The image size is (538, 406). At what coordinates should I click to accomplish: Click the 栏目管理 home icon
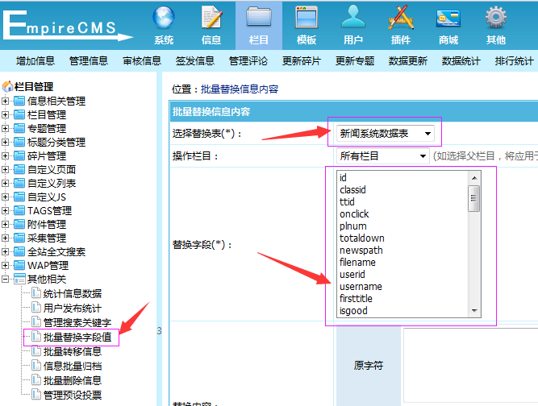click(7, 86)
